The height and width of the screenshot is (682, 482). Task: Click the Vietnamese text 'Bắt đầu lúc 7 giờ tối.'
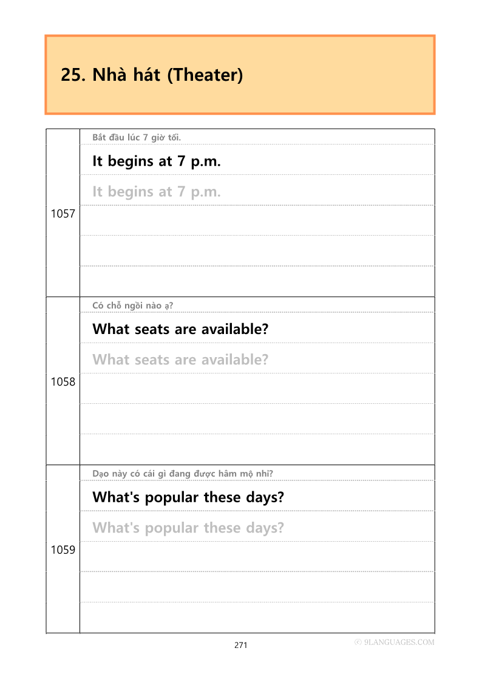137,137
